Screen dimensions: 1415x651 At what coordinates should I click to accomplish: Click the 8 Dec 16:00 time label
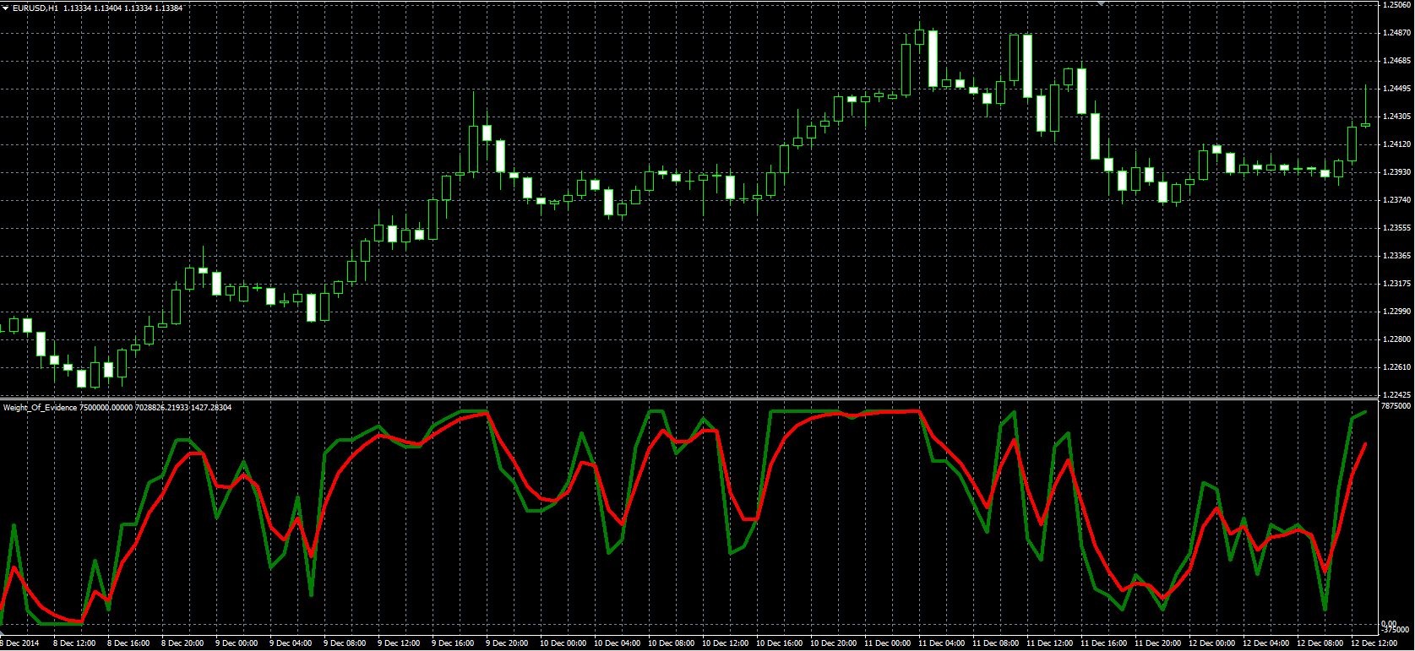click(x=128, y=643)
